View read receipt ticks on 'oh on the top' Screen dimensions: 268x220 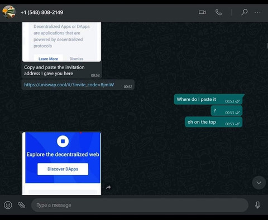(x=237, y=124)
